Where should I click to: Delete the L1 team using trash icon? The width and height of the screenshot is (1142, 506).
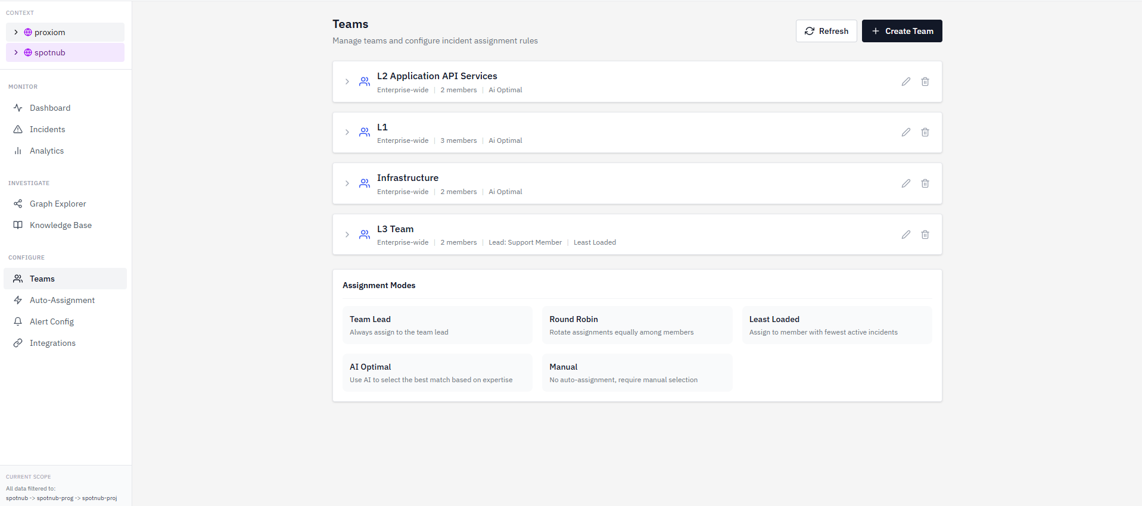pyautogui.click(x=925, y=132)
